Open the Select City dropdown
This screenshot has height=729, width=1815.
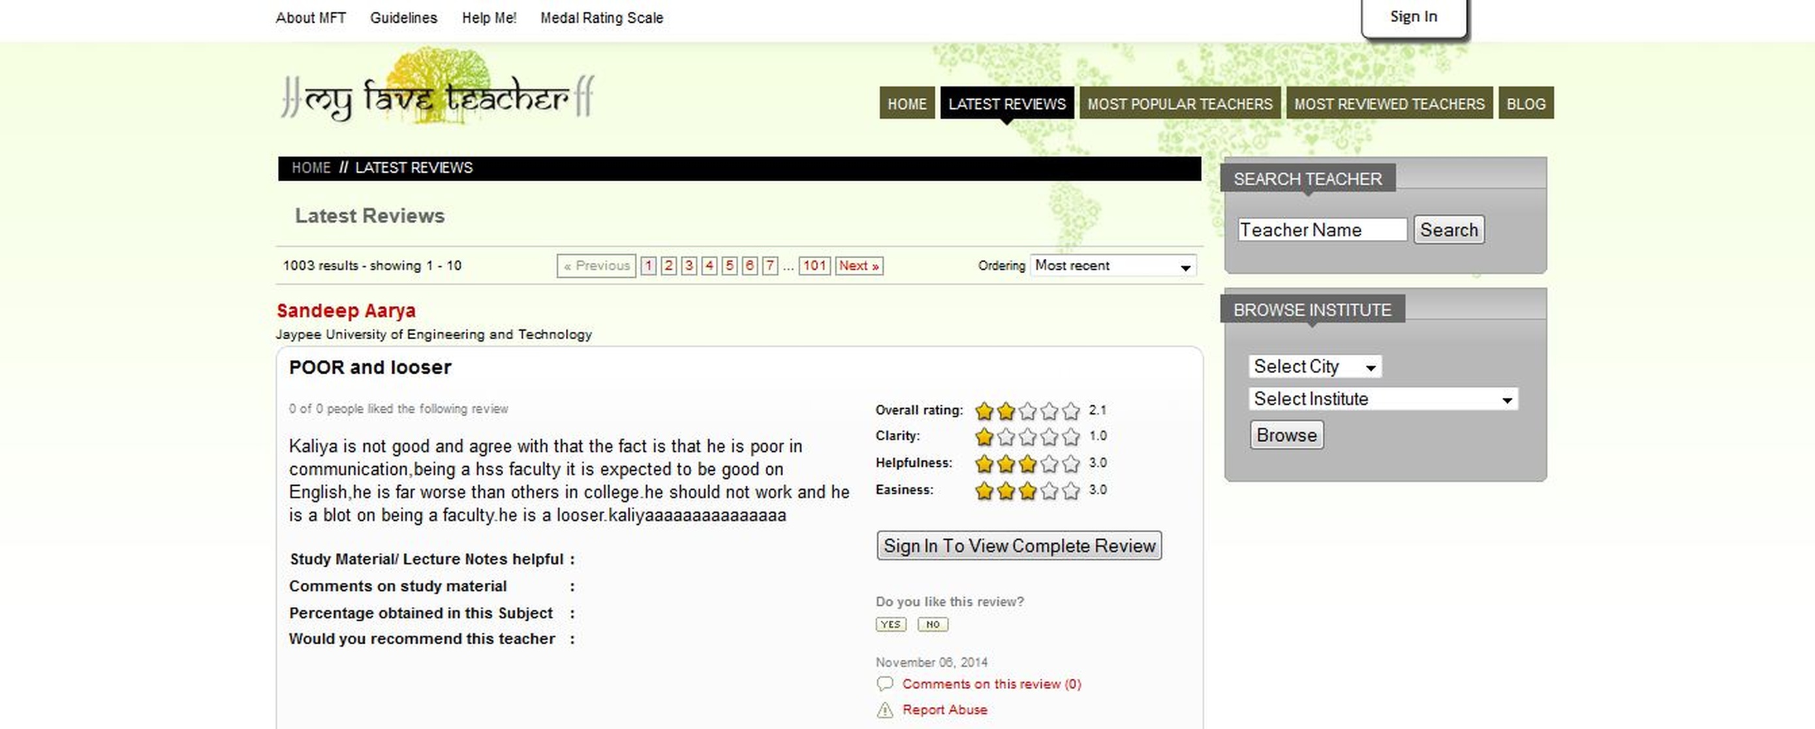click(1314, 366)
